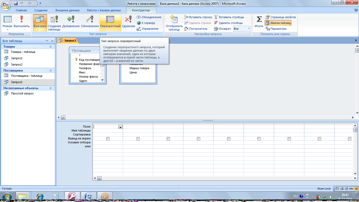Tick Вывод на экран checkbox in fifth column
This screenshot has height=202, width=359.
pyautogui.click(x=229, y=139)
